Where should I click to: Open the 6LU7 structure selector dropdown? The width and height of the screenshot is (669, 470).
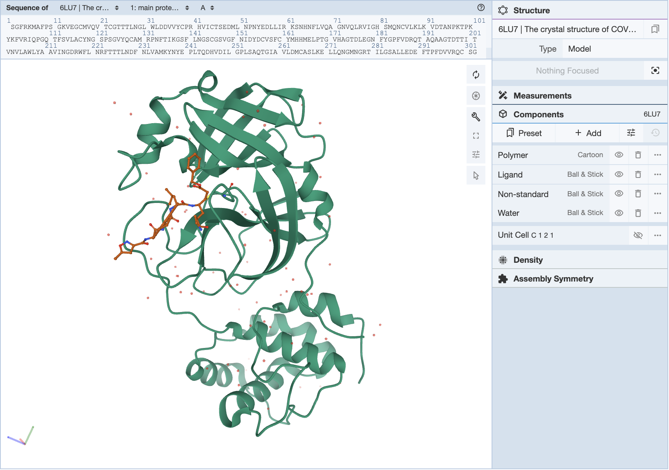tap(89, 8)
